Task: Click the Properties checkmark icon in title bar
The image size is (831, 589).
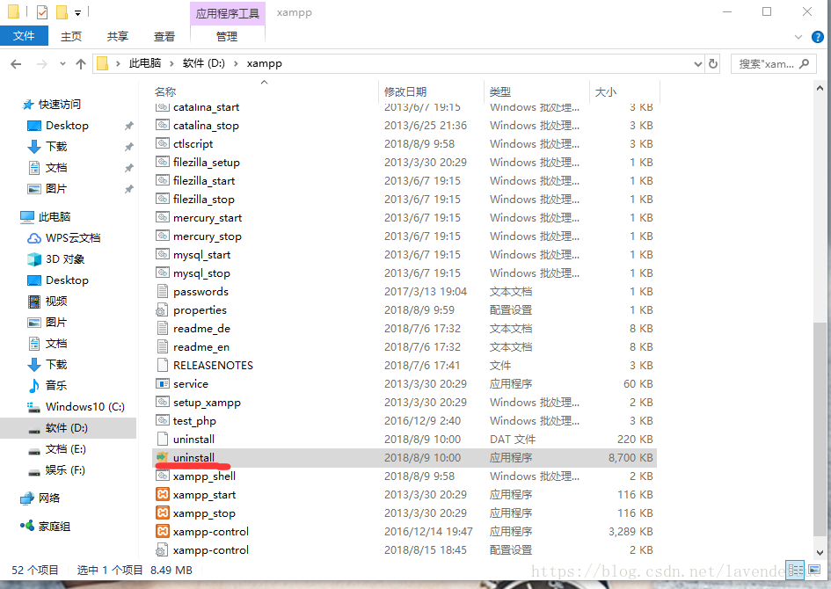Action: coord(42,11)
